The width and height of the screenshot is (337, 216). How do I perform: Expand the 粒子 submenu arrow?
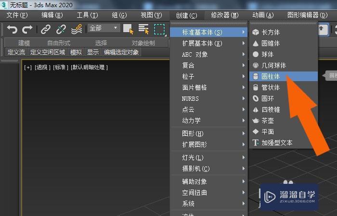pos(244,76)
